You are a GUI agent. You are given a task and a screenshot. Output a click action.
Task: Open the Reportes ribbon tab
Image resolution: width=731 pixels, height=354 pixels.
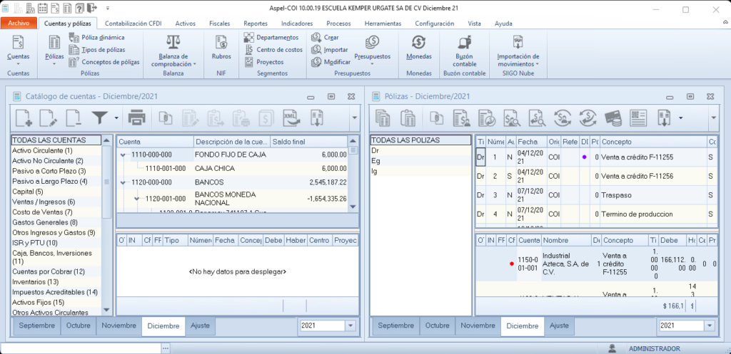(x=256, y=23)
